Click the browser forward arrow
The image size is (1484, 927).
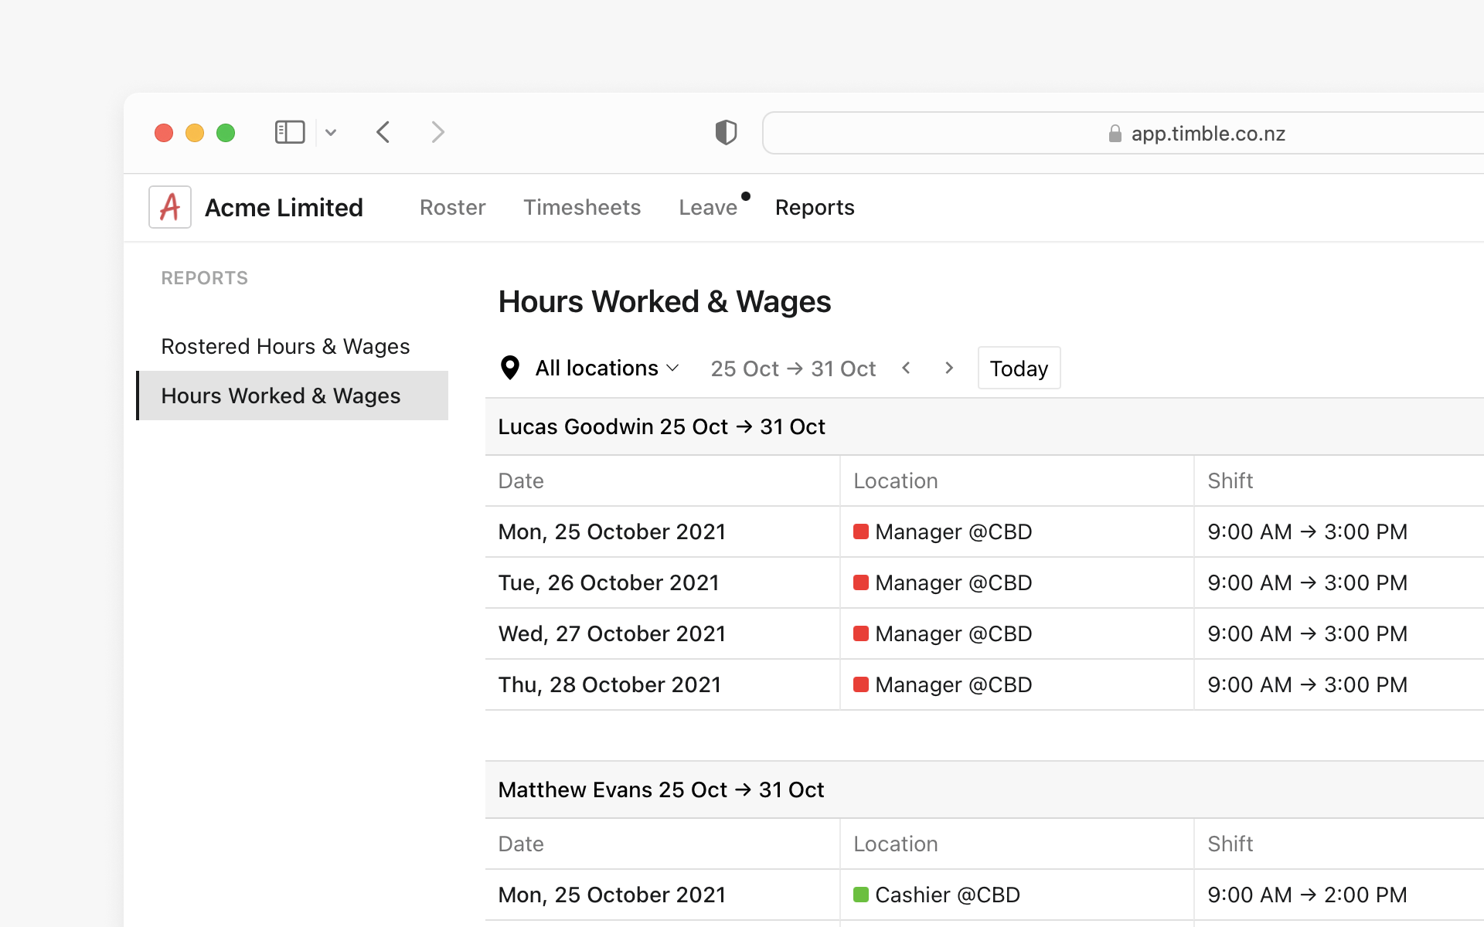point(437,132)
